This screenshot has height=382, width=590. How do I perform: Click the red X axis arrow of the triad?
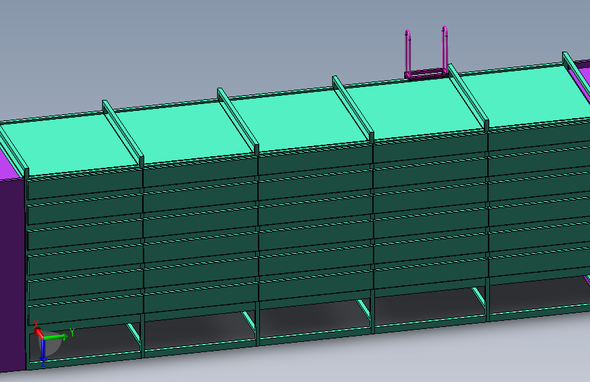39,332
